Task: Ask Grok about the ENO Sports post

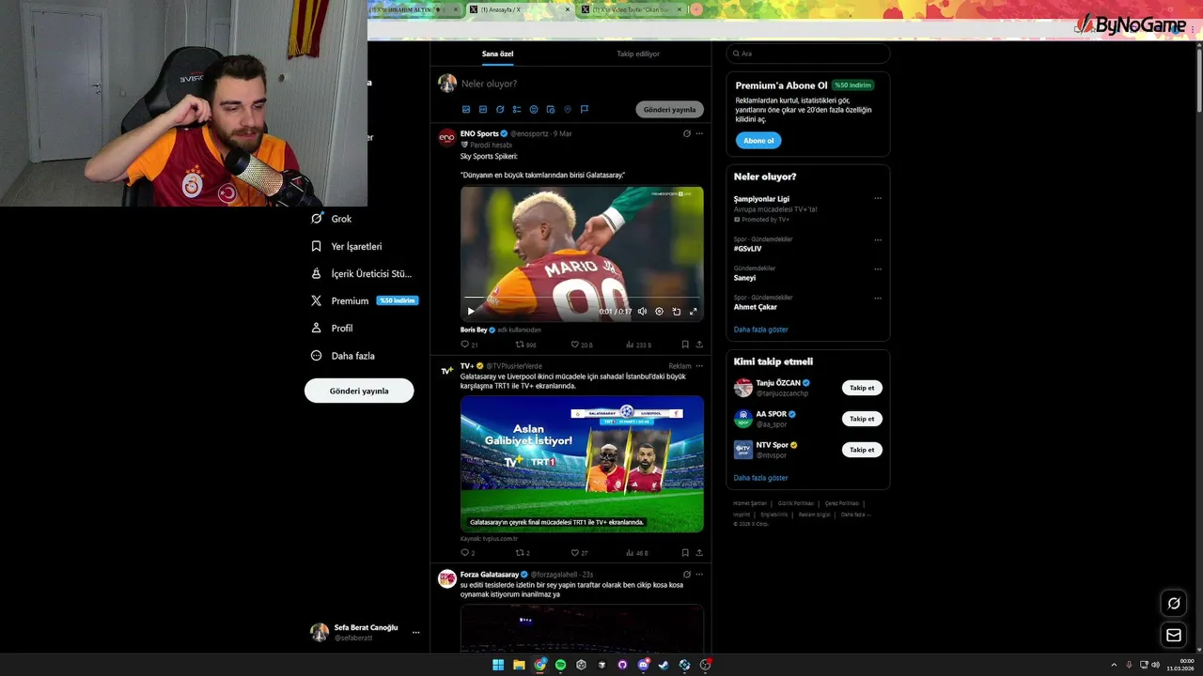Action: 687,133
